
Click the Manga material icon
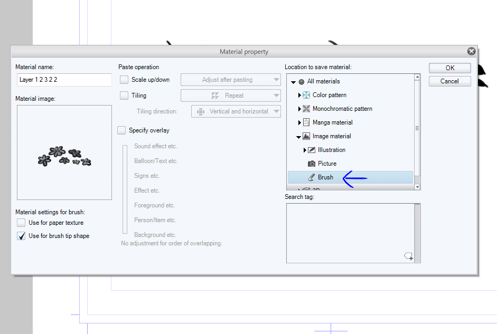tap(306, 122)
